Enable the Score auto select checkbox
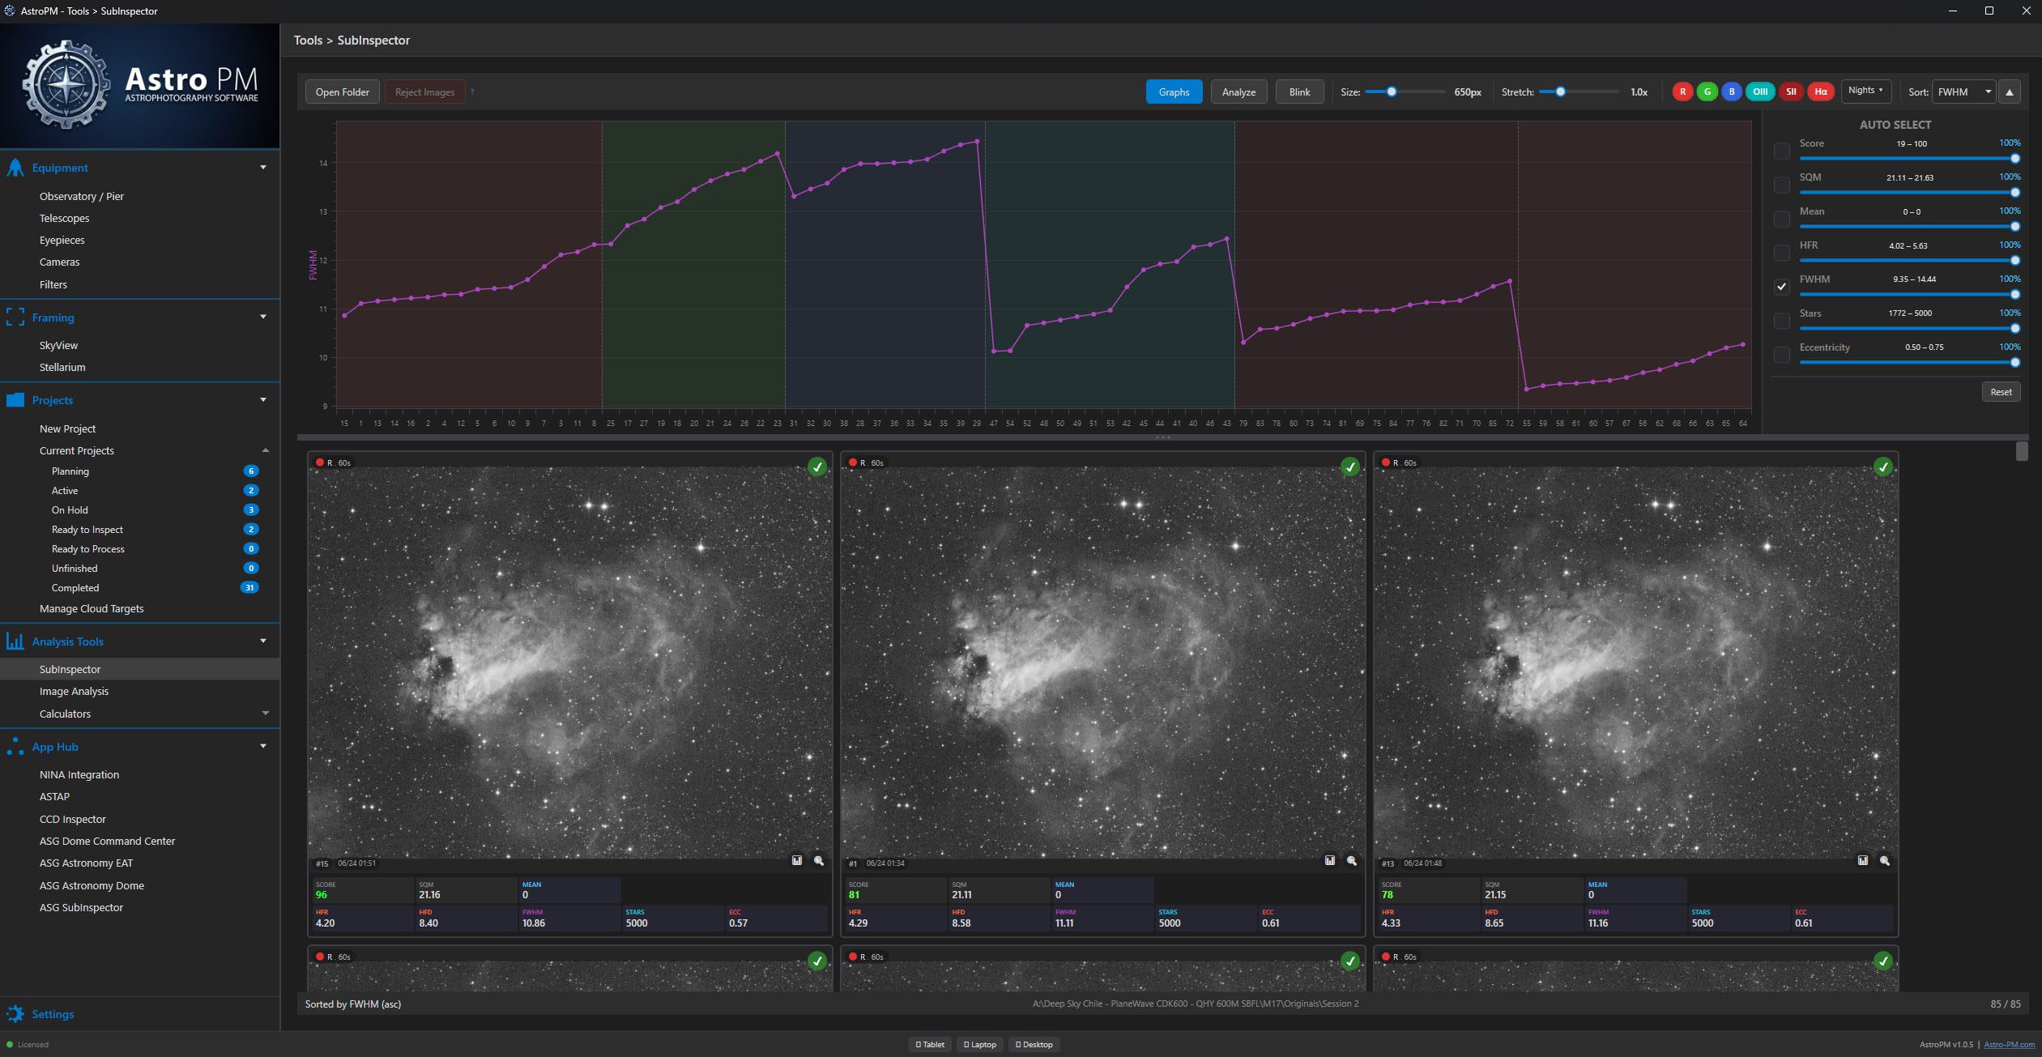Screen dimensions: 2042x1057 click(1781, 151)
